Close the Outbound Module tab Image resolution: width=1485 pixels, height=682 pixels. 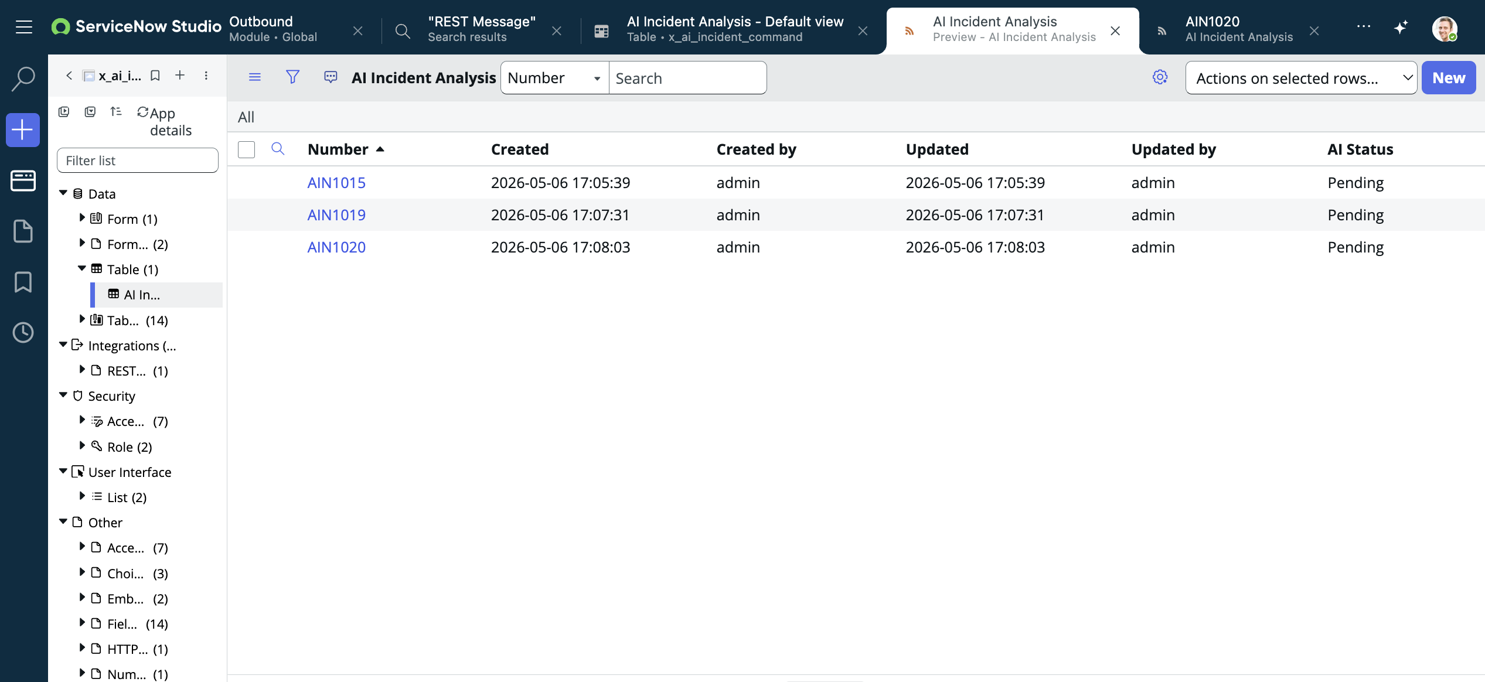pyautogui.click(x=357, y=30)
